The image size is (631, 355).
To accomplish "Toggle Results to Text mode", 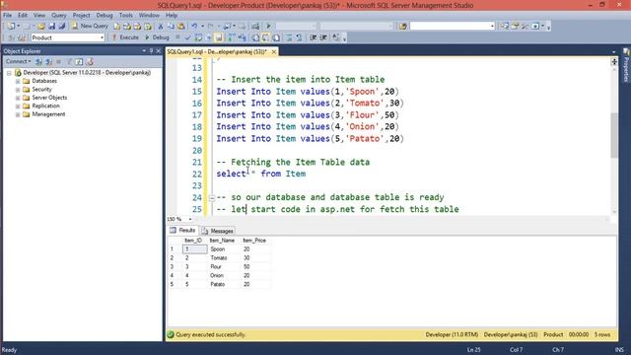I will click(x=255, y=37).
